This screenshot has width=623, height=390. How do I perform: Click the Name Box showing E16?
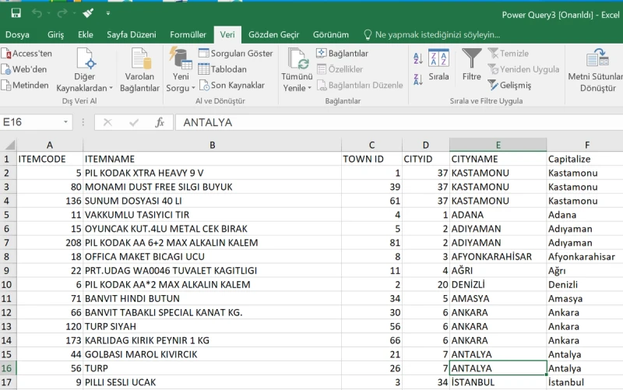click(x=31, y=122)
